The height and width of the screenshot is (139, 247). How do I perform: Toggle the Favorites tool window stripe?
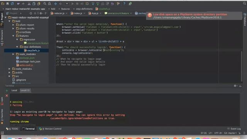point(2,117)
